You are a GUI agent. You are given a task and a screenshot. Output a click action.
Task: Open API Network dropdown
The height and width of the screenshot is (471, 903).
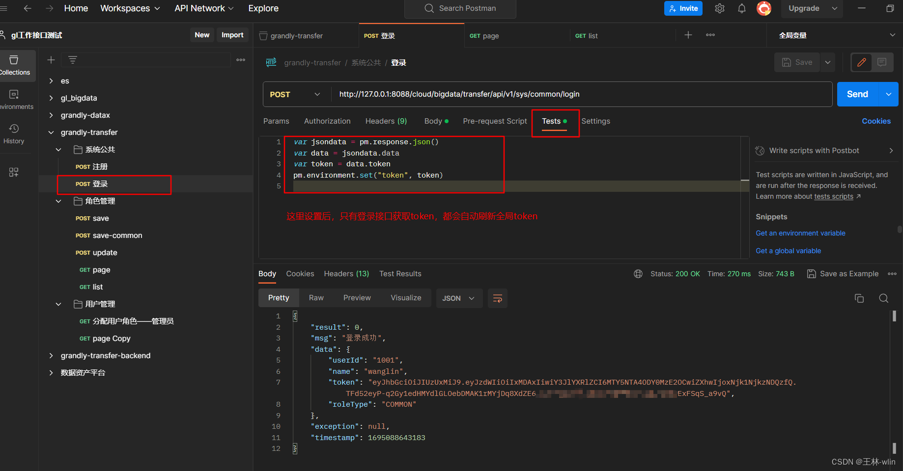(204, 8)
